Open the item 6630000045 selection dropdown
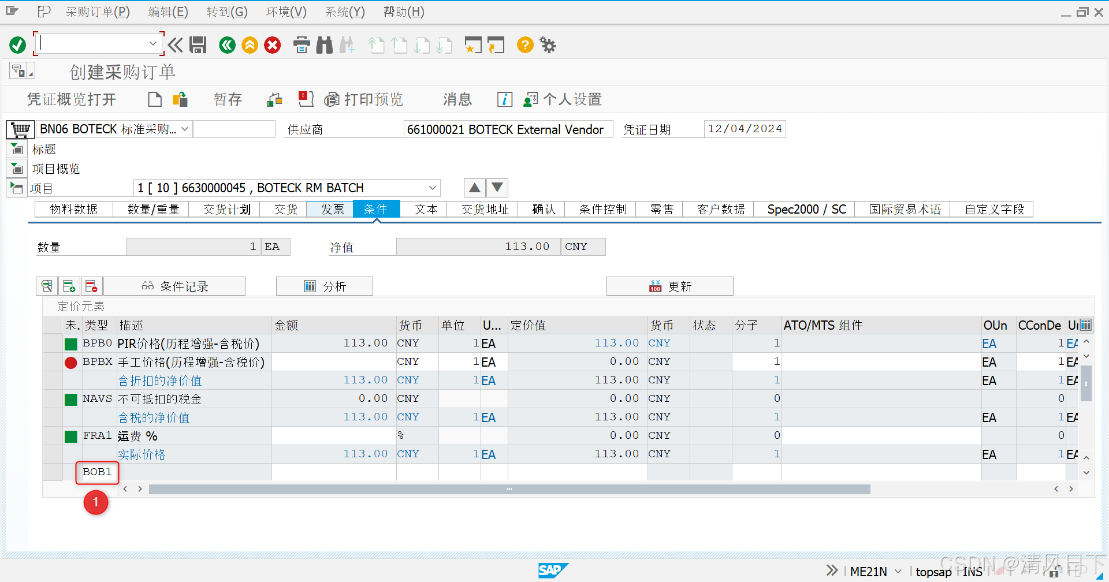The image size is (1109, 582). pyautogui.click(x=432, y=188)
